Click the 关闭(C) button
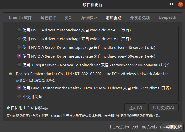185x132 pixels. click(172, 127)
